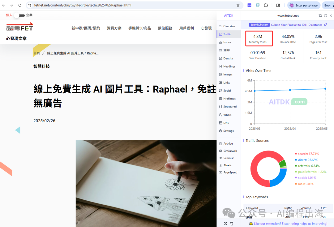Open AITDK Settings

[229, 131]
